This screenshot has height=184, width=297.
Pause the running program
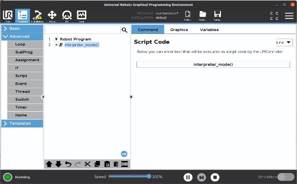point(188,177)
